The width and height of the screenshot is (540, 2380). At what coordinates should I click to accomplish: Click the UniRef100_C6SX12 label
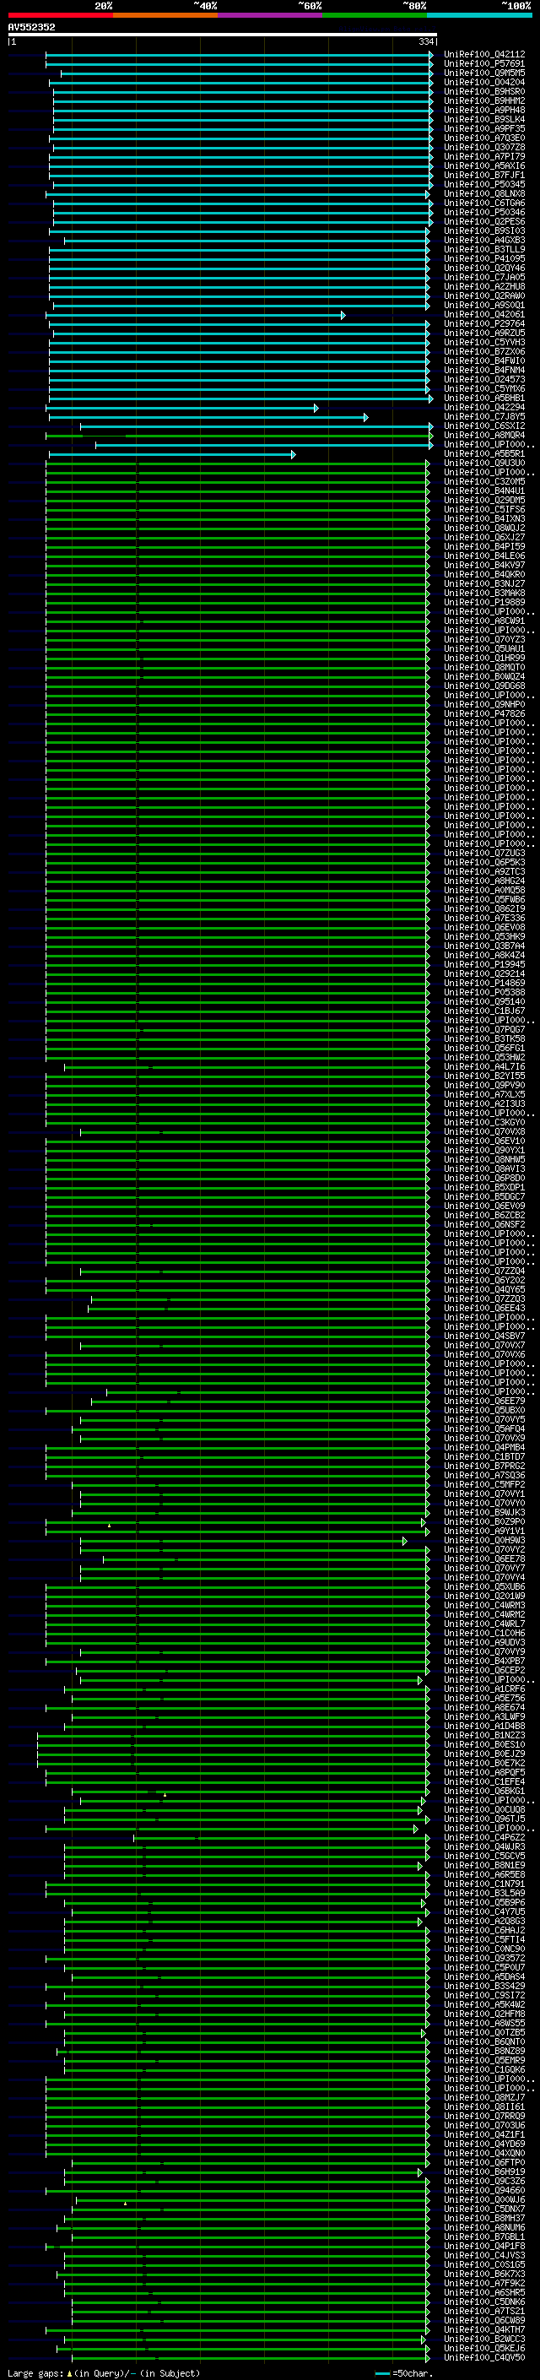click(x=483, y=426)
